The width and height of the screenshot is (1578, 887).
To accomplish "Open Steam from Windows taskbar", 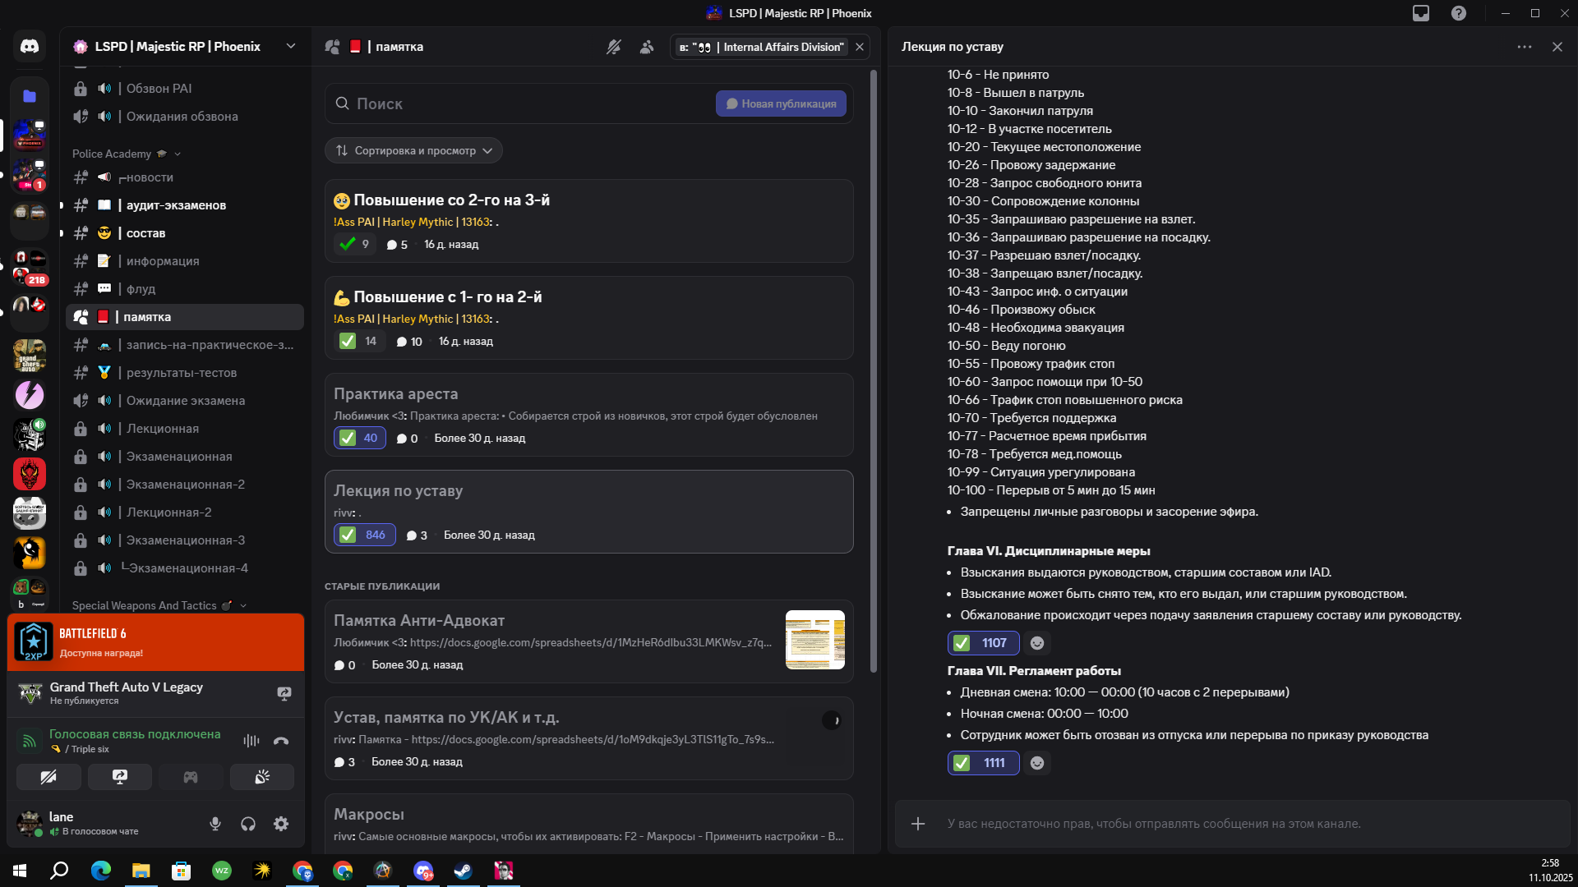I will click(464, 871).
